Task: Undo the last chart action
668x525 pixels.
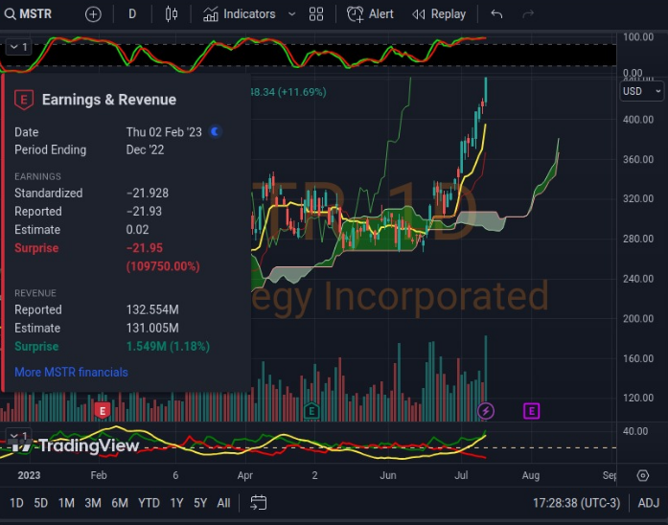Action: click(x=496, y=14)
